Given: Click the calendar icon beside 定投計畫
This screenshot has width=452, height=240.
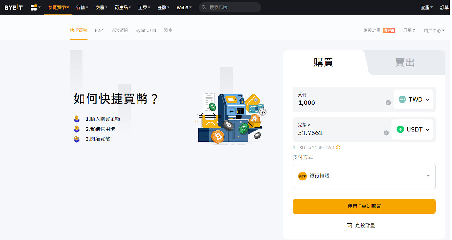Looking at the screenshot, I should point(349,225).
